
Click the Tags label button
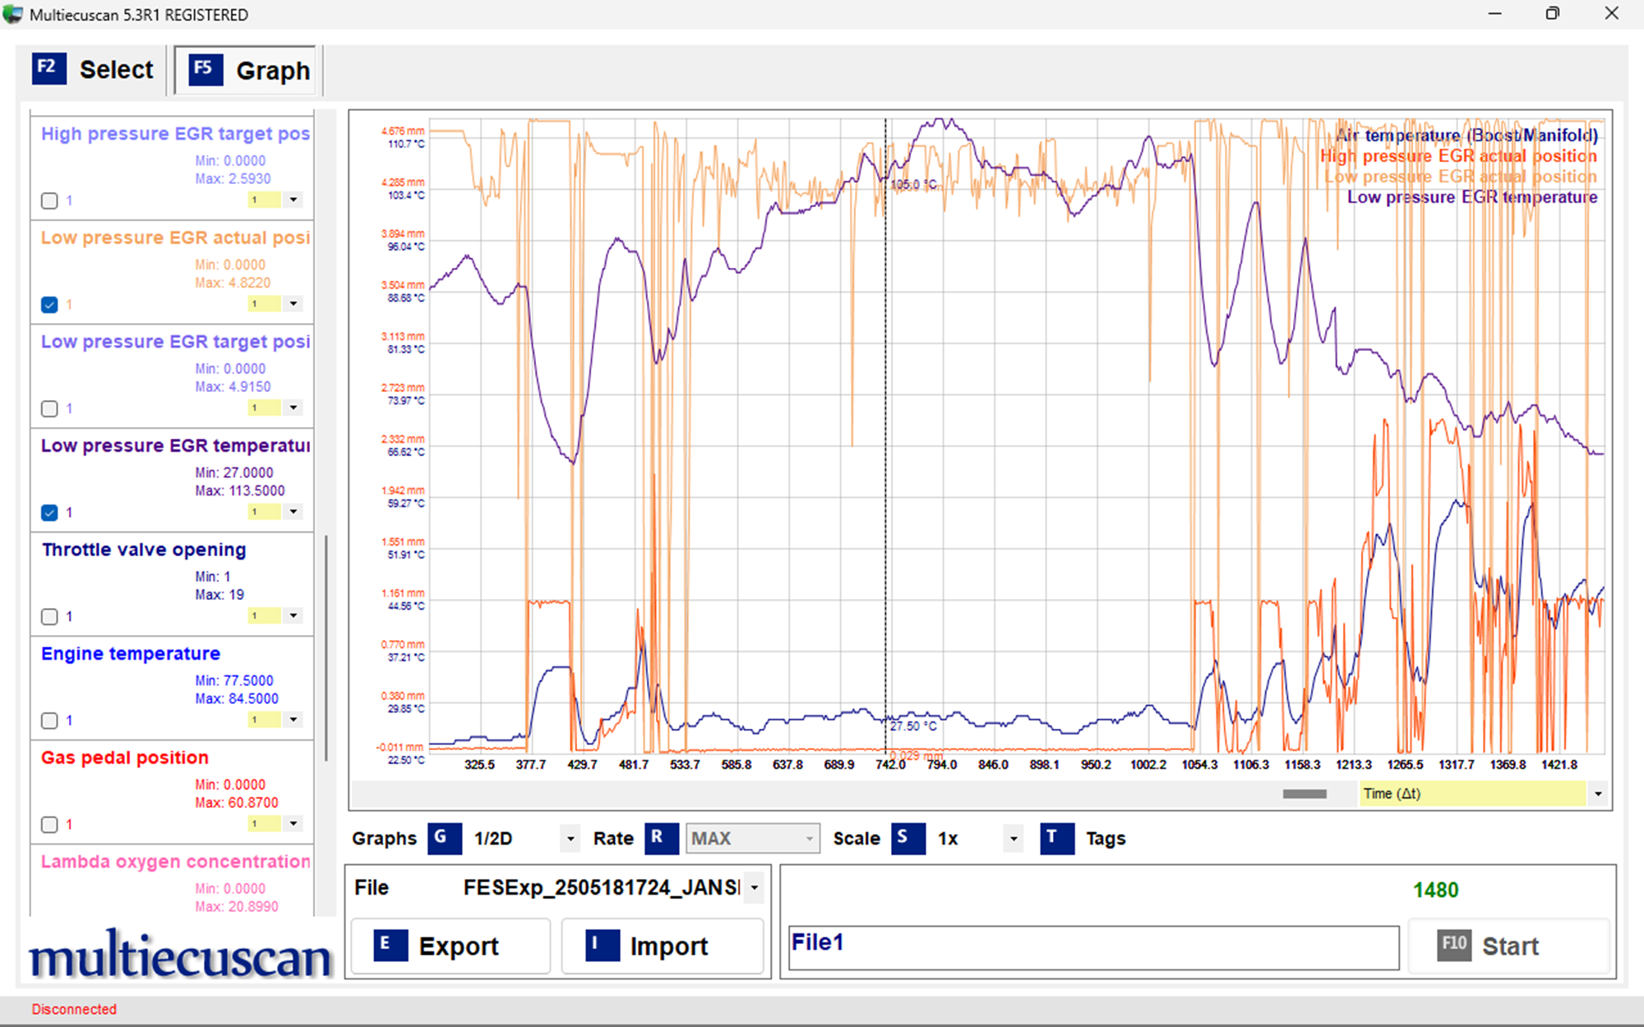[1105, 839]
